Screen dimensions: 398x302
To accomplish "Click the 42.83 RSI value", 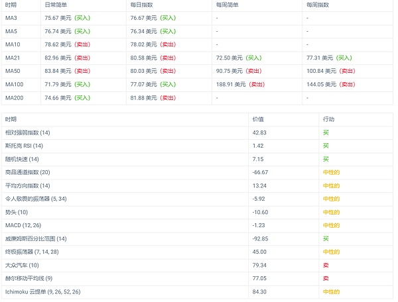I will (259, 132).
